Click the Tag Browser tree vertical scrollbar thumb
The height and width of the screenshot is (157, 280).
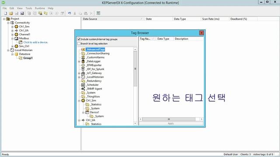coord(135,69)
